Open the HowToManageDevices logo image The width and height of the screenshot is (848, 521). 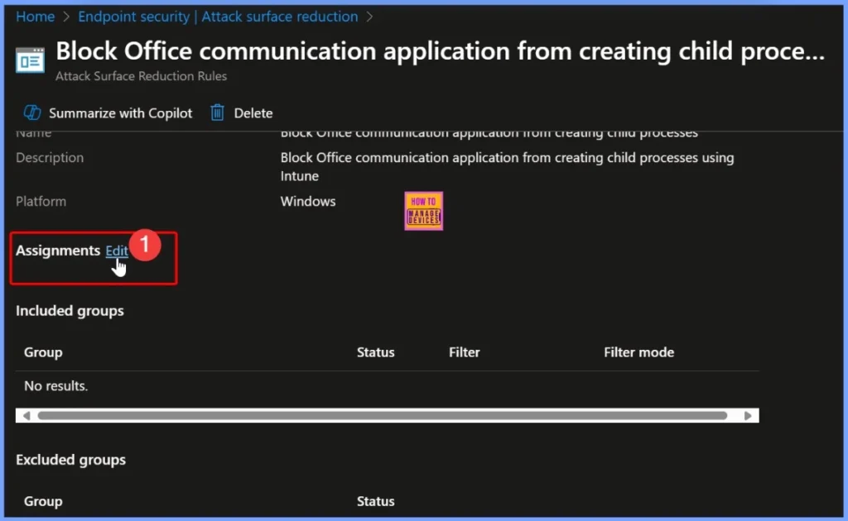[x=423, y=210]
